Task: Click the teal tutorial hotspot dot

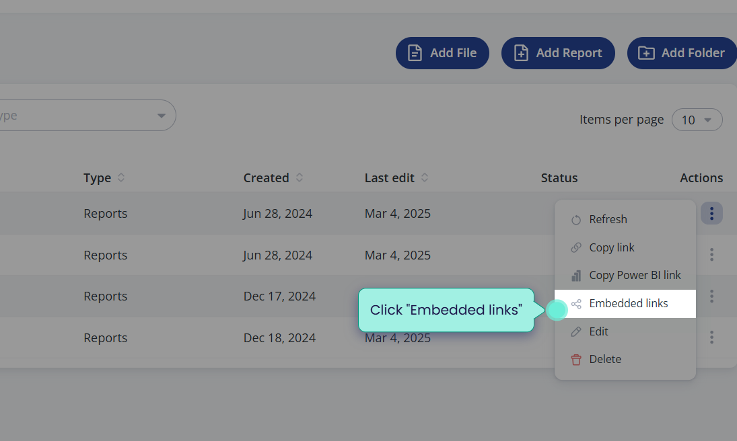Action: (x=557, y=310)
